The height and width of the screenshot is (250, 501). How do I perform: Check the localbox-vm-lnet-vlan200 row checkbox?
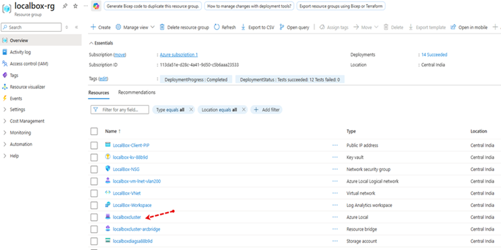pos(94,181)
